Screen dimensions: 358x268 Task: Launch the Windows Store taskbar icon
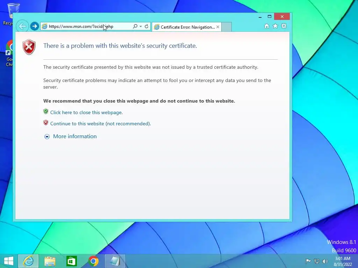pyautogui.click(x=71, y=261)
